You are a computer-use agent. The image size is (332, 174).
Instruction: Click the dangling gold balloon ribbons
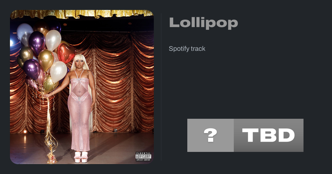(49, 122)
